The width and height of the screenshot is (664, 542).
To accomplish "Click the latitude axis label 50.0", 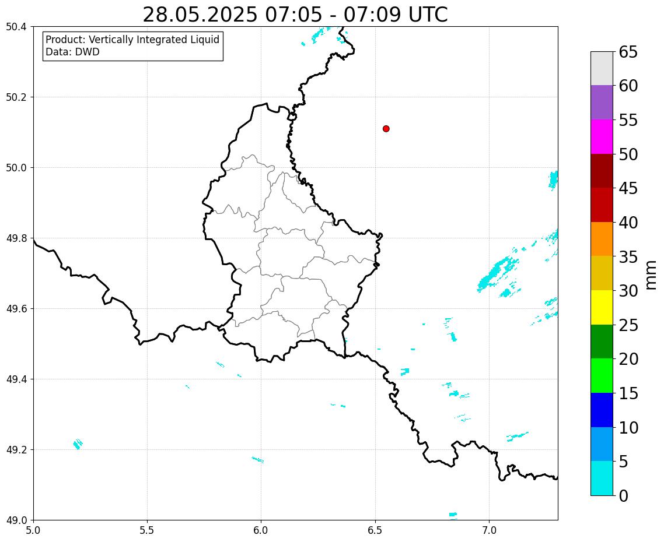I will click(16, 168).
